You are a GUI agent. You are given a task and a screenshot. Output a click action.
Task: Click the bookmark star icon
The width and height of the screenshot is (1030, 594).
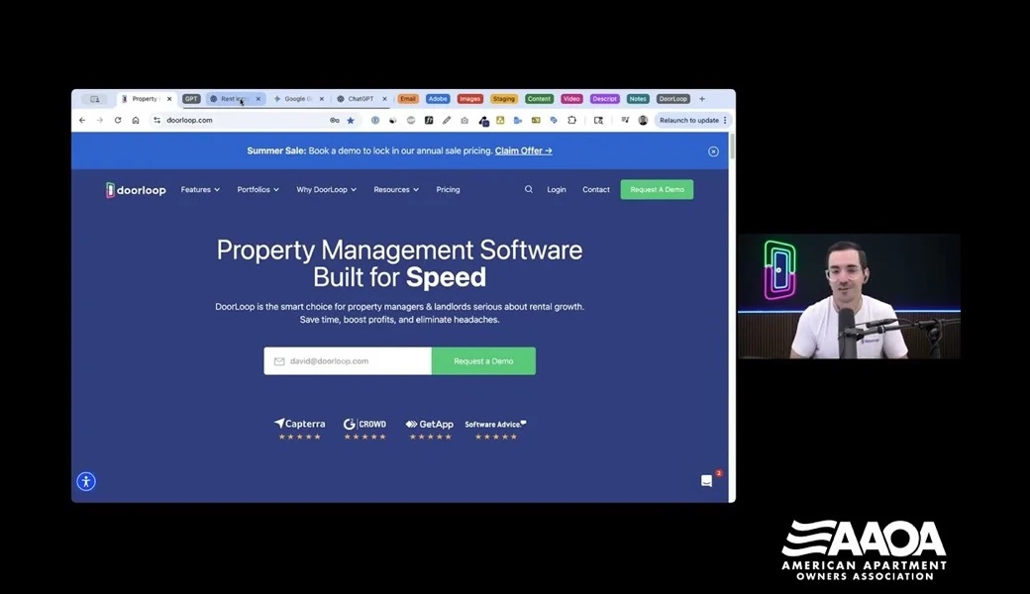click(351, 120)
